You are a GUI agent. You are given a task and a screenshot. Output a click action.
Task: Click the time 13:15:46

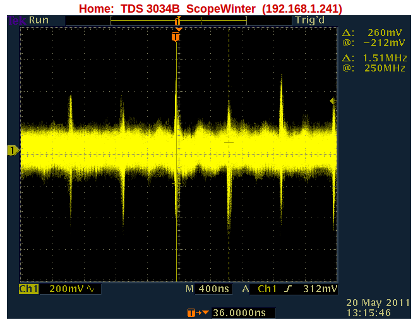[369, 313]
